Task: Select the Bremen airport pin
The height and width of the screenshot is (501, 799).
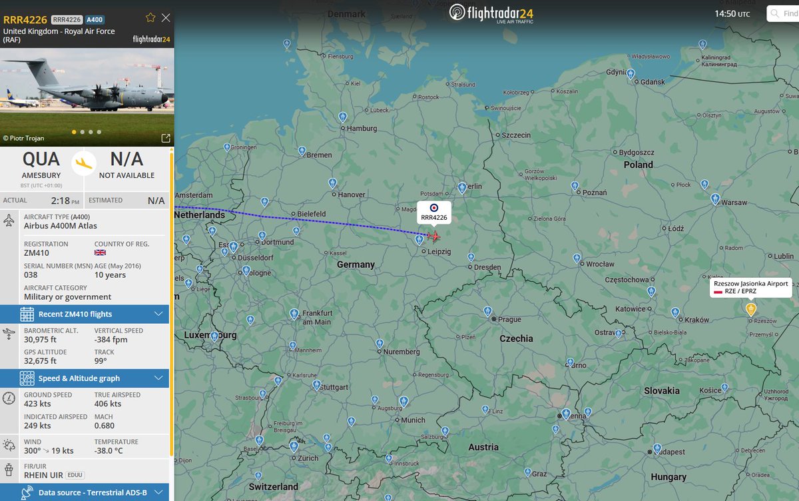Action: [302, 152]
